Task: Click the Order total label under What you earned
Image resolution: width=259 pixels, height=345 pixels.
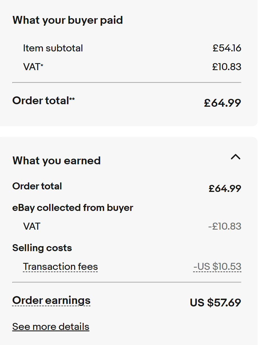Action: (x=37, y=186)
